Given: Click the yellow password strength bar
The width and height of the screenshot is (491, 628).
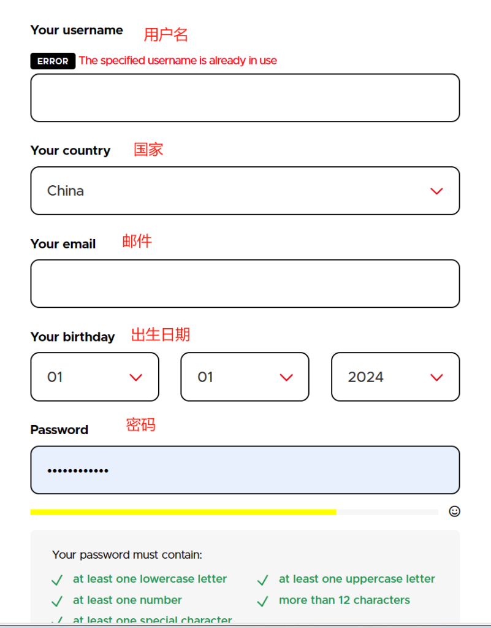Looking at the screenshot, I should click(183, 512).
